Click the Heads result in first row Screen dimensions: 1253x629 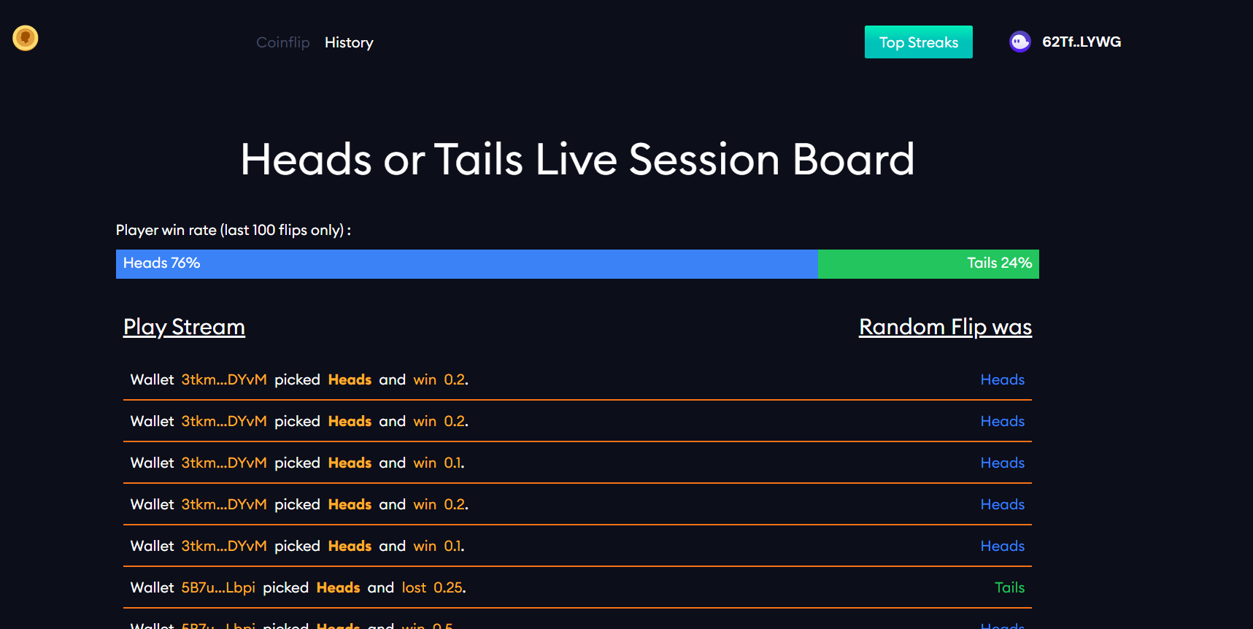click(x=1002, y=379)
